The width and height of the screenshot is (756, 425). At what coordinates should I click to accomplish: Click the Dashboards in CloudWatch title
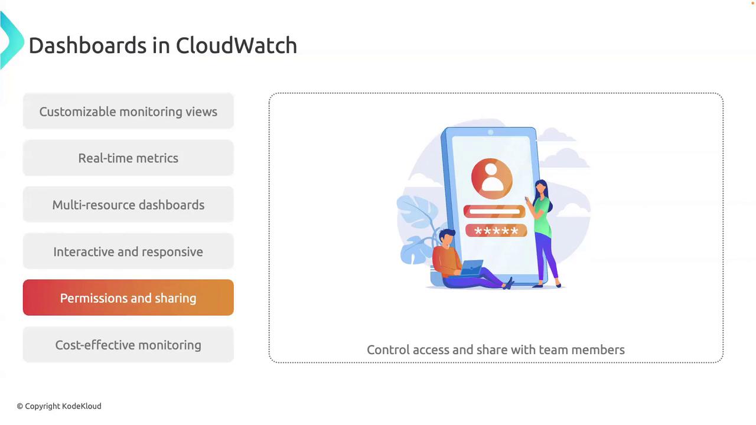point(163,45)
